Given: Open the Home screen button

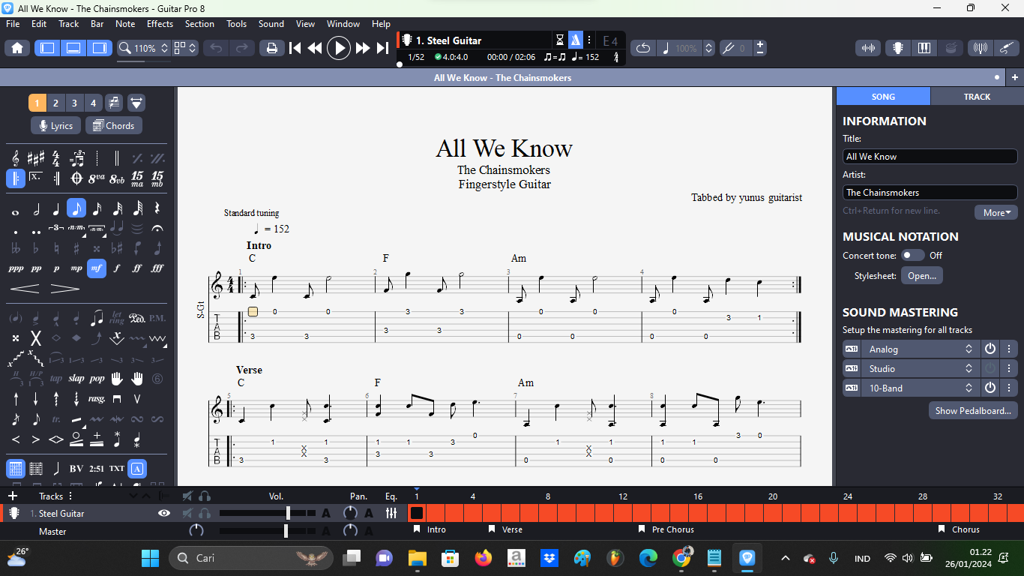Looking at the screenshot, I should pos(17,48).
